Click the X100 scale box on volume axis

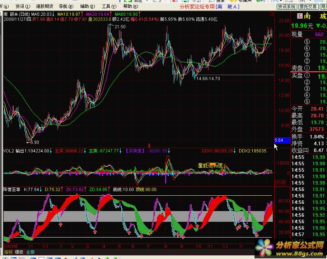coord(280,182)
